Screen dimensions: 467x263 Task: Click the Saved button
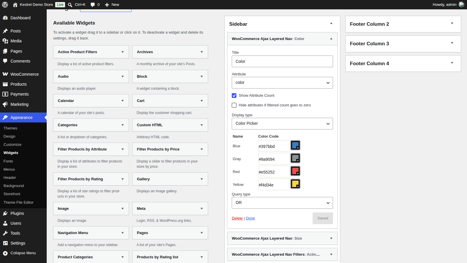tap(323, 218)
